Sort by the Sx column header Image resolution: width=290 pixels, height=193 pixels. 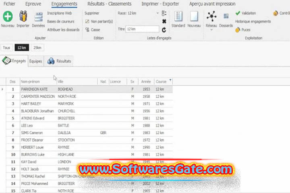(133, 82)
